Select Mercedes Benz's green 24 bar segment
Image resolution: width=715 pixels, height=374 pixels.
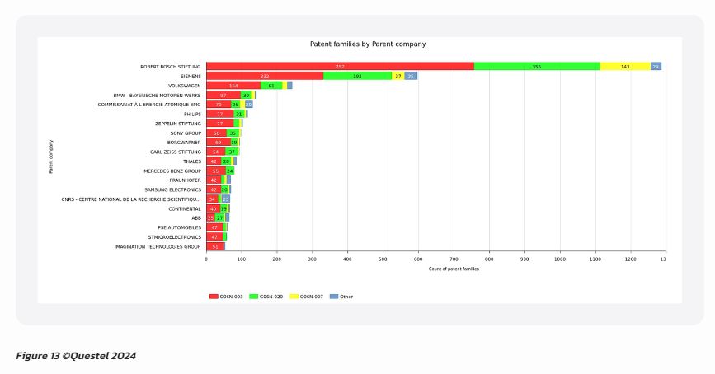[230, 171]
